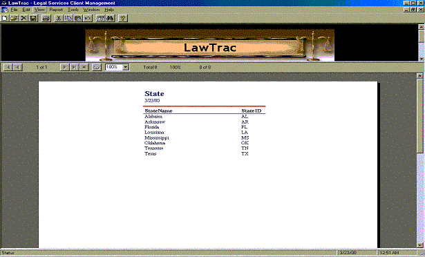Open the Window menu
This screenshot has height=257, width=425.
[x=91, y=10]
